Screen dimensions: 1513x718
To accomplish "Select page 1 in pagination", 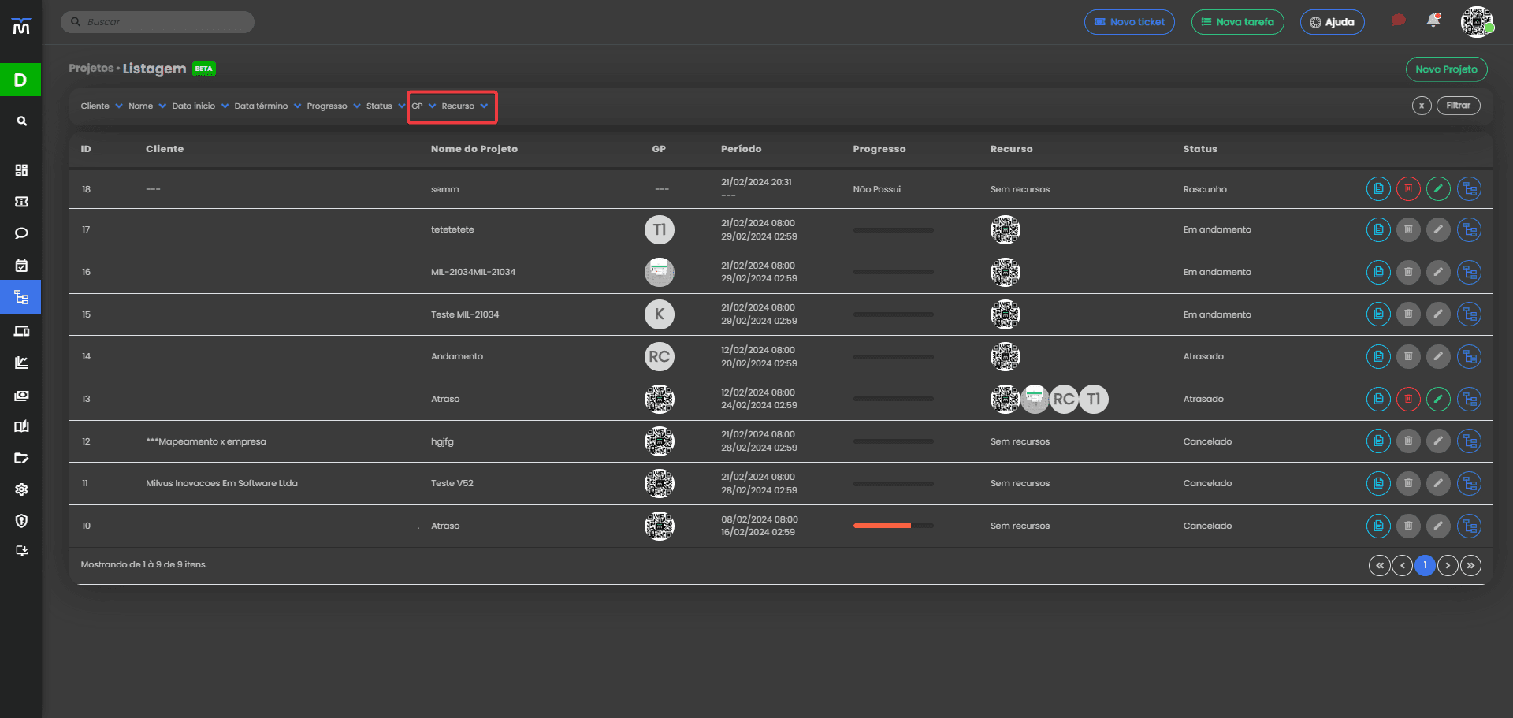I will point(1425,566).
